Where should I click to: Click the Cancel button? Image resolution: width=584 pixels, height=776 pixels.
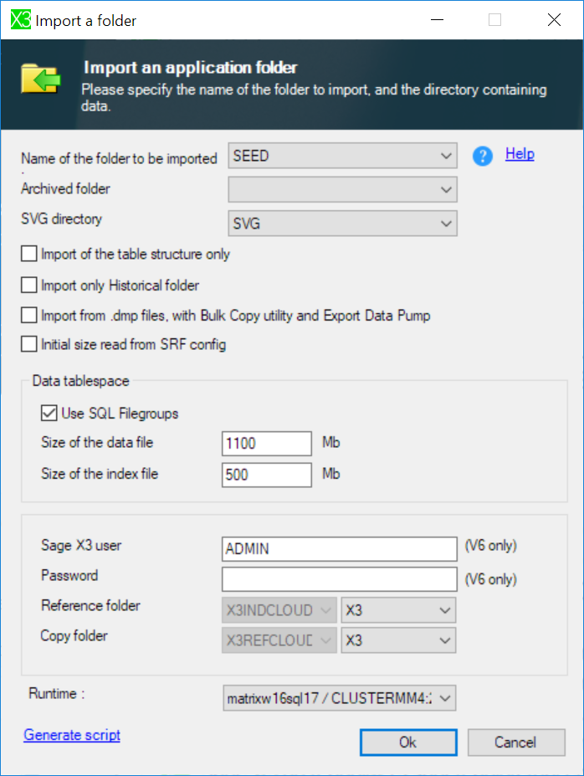click(516, 743)
